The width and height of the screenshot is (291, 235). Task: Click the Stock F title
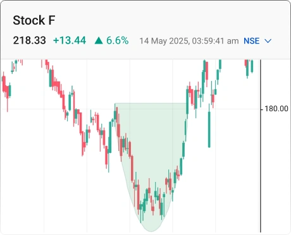tap(34, 20)
